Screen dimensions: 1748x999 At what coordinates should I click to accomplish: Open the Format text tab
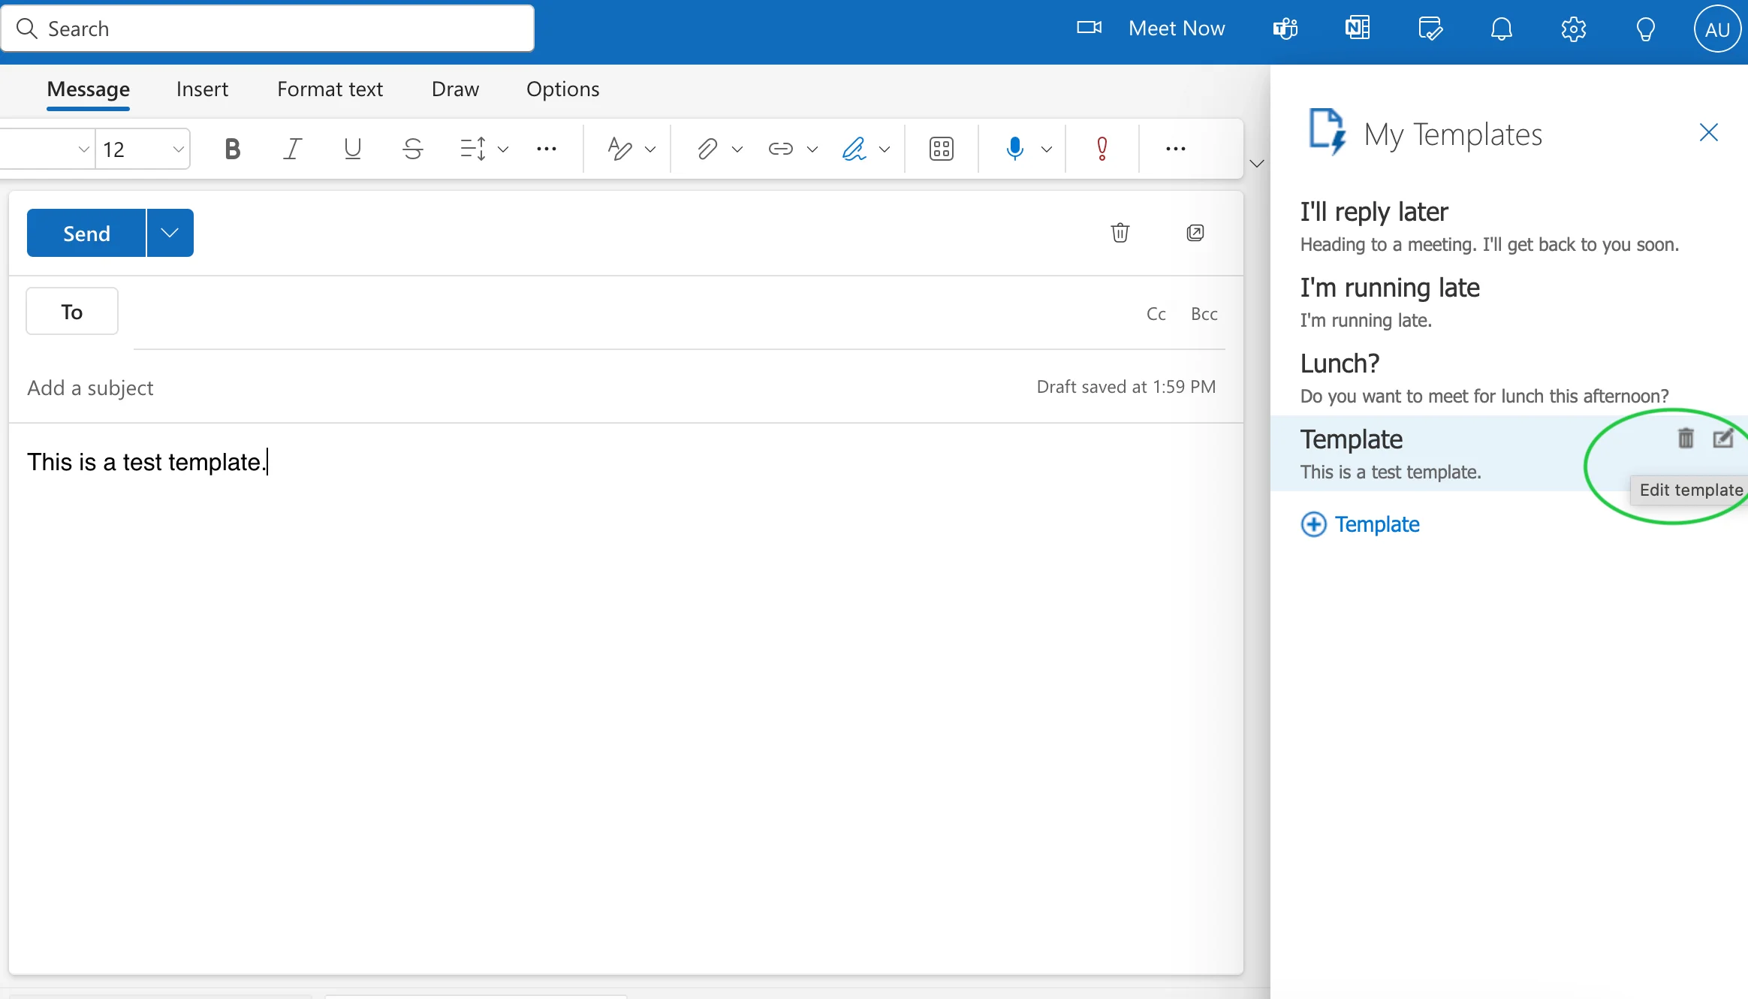pyautogui.click(x=330, y=89)
